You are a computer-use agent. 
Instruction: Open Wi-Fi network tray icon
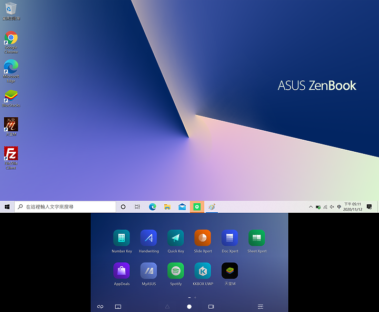coord(325,207)
